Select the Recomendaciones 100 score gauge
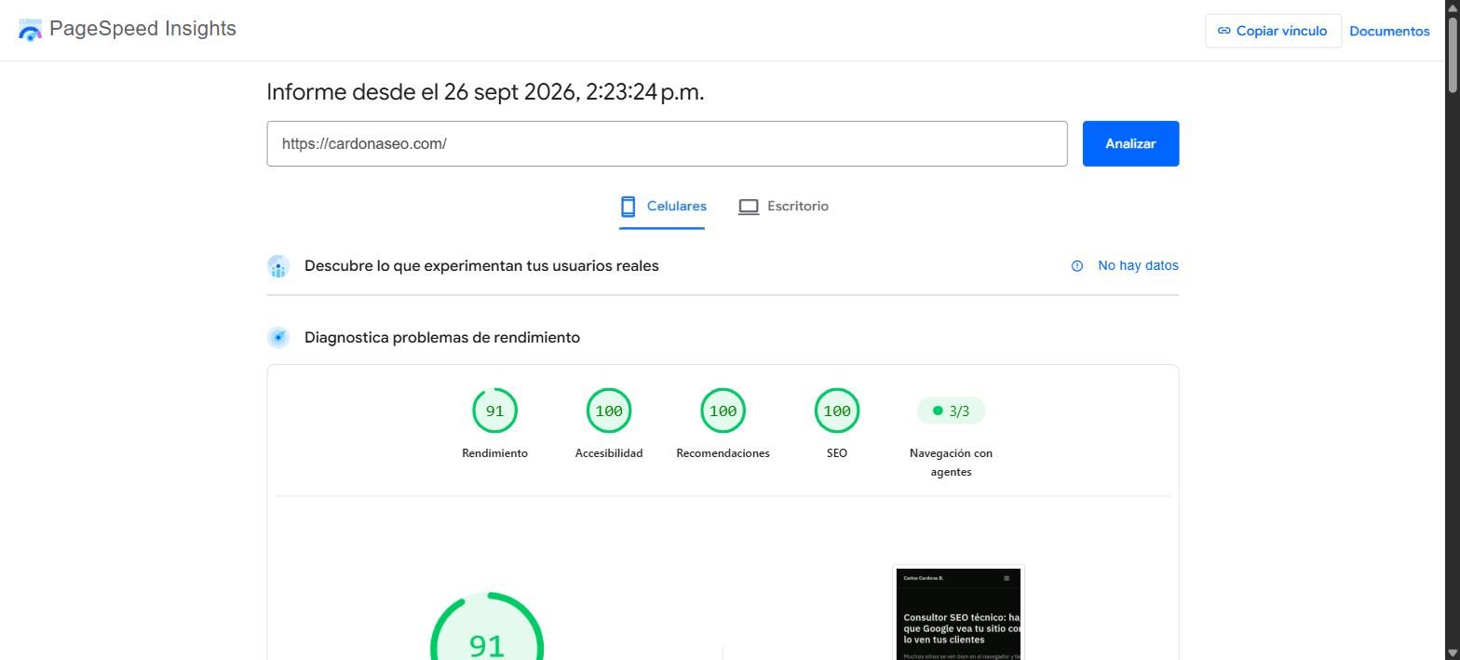This screenshot has height=660, width=1460. (723, 411)
